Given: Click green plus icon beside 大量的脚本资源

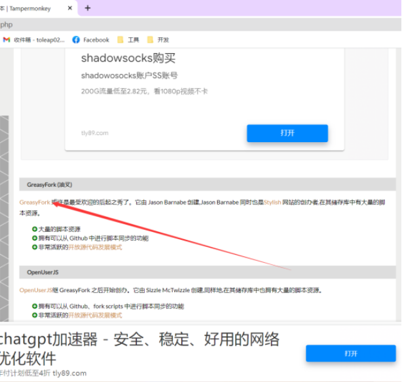Looking at the screenshot, I should [x=34, y=229].
